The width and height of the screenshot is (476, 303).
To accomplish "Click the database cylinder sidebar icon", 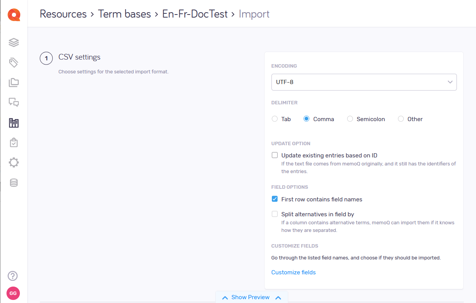I will [x=14, y=183].
